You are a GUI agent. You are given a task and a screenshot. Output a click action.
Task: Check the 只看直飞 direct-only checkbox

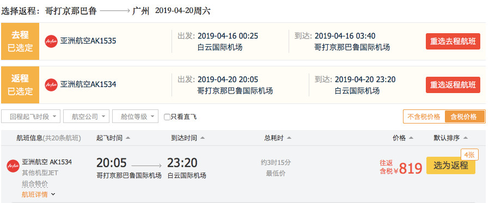[x=167, y=117]
